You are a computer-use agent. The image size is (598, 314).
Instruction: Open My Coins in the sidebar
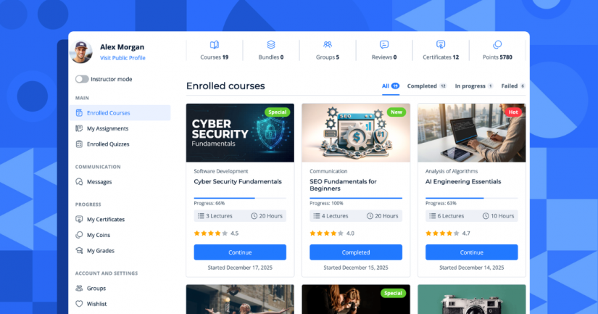(99, 235)
